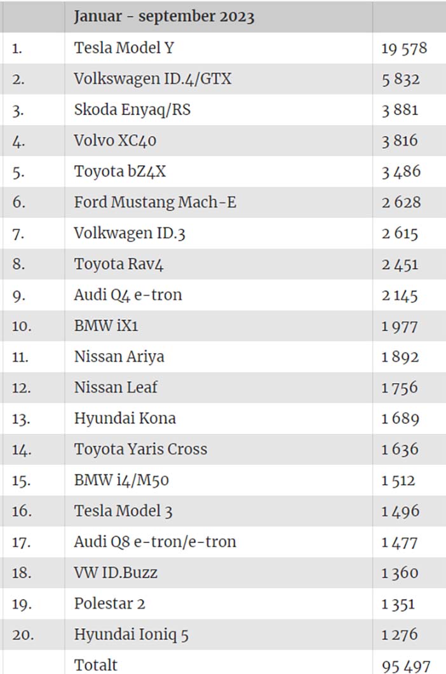Select the Nissan Leaf entry

point(116,388)
